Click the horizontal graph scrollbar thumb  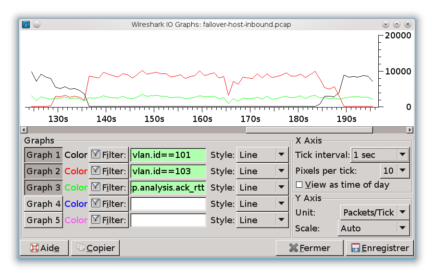[310, 130]
